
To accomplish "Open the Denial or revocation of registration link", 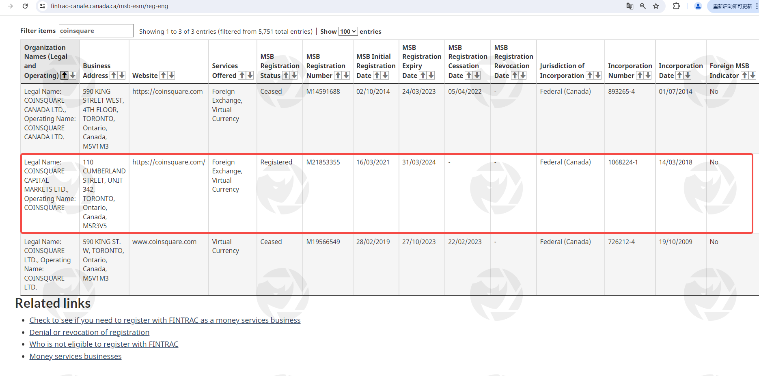I will [x=89, y=332].
